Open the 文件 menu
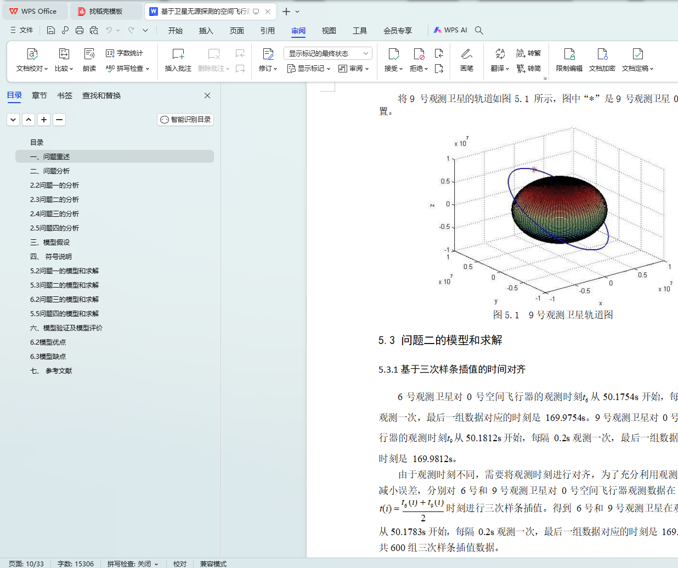678x568 pixels. [x=22, y=30]
